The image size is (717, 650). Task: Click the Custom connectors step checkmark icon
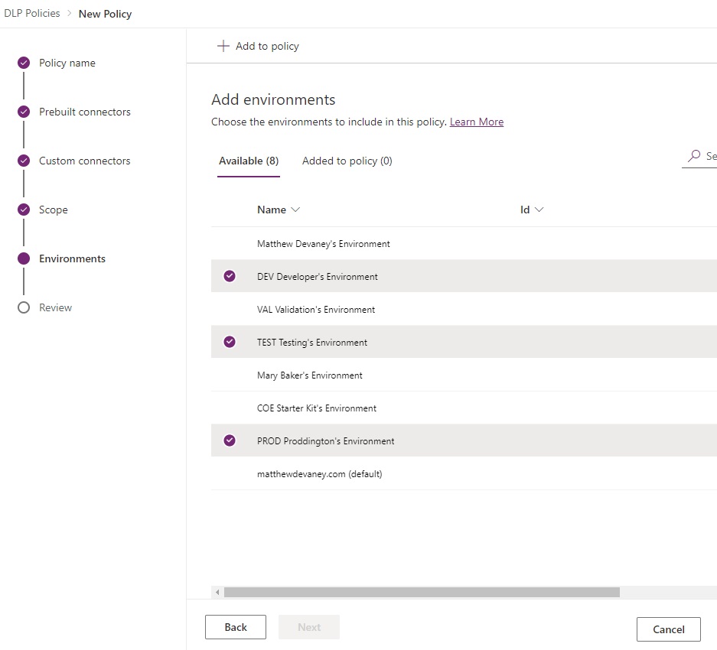(24, 161)
